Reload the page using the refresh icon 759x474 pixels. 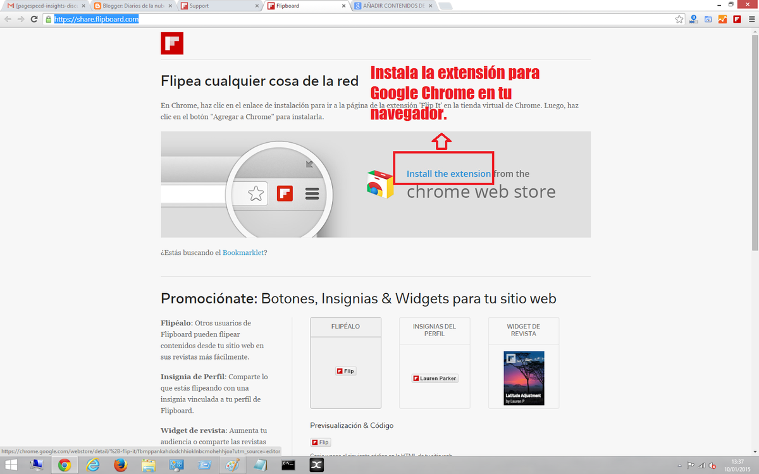[35, 20]
